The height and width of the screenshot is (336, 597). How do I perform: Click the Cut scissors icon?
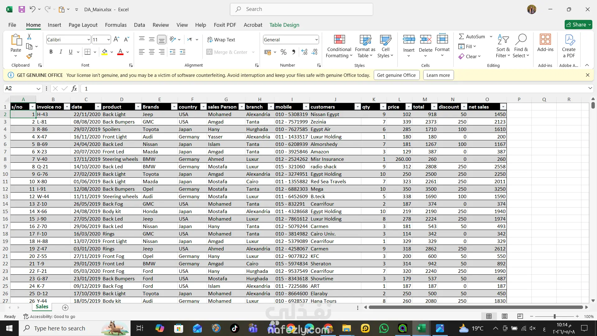tap(29, 37)
